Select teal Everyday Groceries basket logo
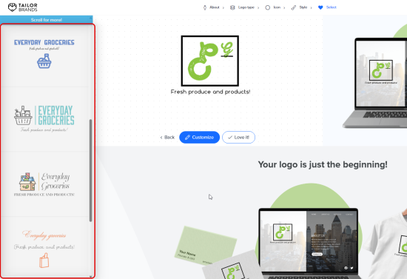Image resolution: width=407 pixels, height=279 pixels. click(44, 118)
